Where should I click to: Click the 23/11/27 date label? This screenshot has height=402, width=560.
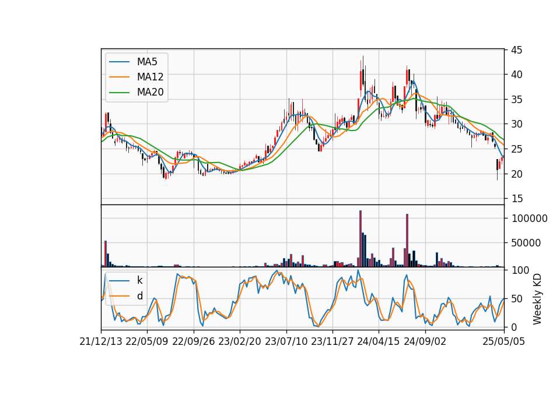coord(332,341)
